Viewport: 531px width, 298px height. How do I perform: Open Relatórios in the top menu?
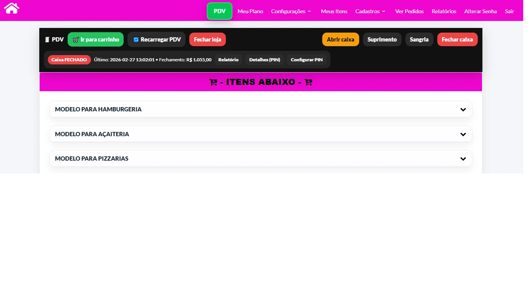click(x=444, y=11)
